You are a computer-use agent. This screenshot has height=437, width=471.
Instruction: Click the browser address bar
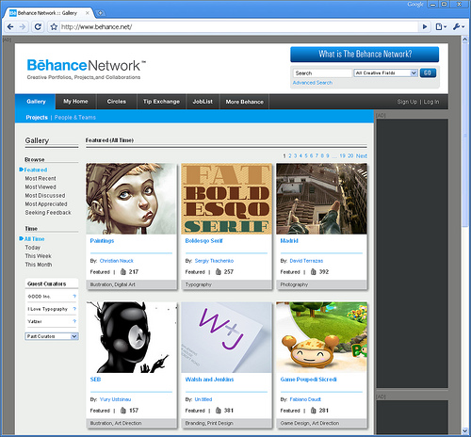click(x=238, y=27)
